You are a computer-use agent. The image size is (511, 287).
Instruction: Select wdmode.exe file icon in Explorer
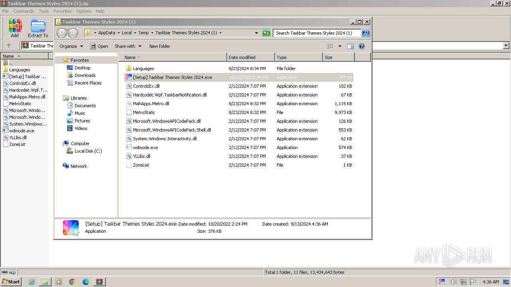pyautogui.click(x=129, y=147)
